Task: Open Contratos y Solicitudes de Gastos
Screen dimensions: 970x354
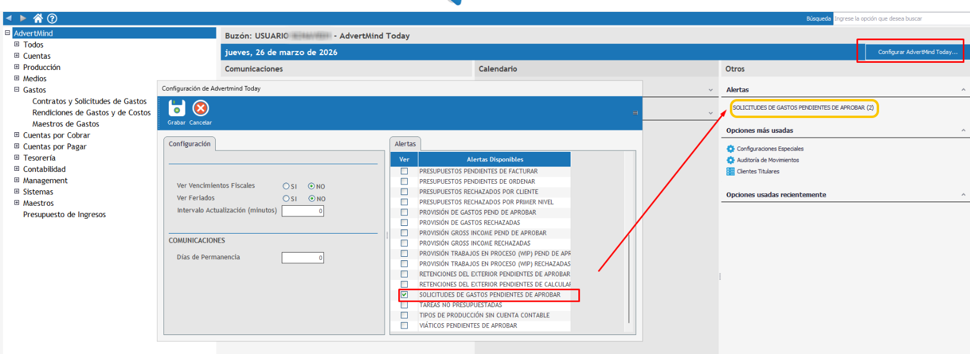Action: [x=89, y=101]
